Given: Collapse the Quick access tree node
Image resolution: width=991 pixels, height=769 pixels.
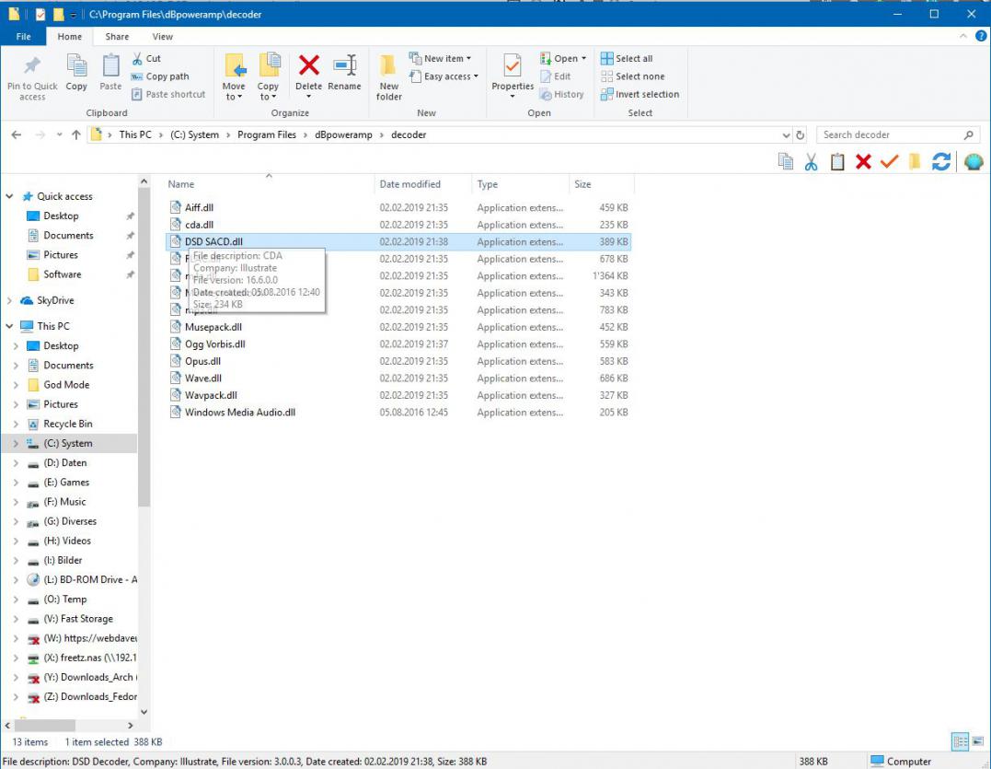Looking at the screenshot, I should coord(10,196).
